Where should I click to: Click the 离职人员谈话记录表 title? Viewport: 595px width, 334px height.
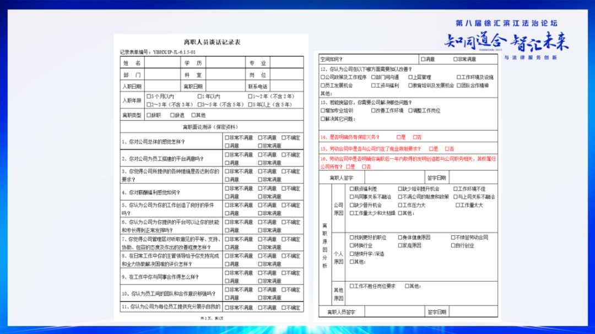click(212, 42)
